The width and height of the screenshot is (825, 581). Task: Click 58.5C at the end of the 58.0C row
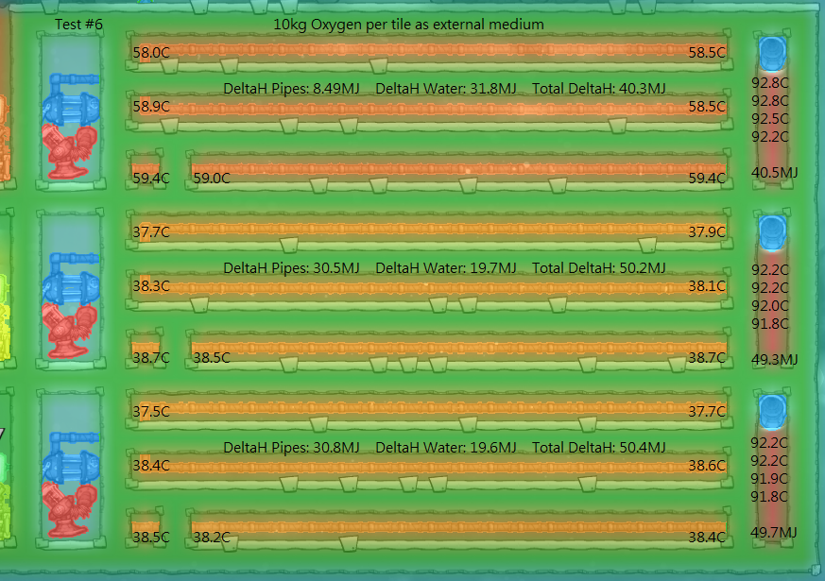tap(707, 53)
